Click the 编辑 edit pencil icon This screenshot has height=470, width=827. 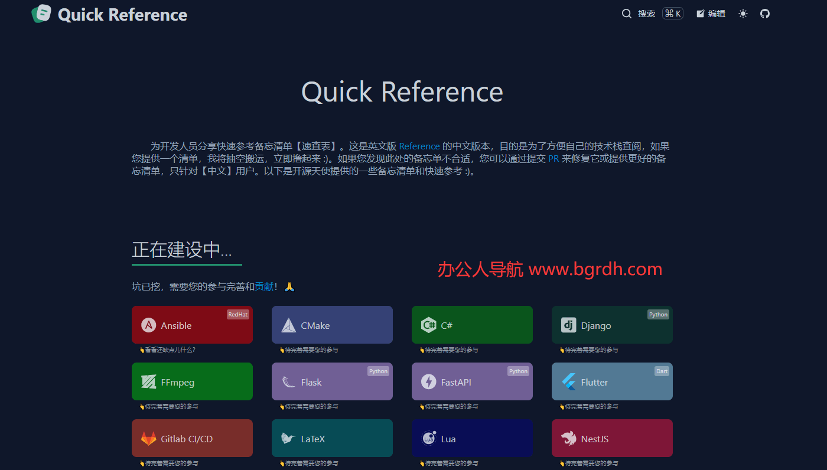click(701, 14)
